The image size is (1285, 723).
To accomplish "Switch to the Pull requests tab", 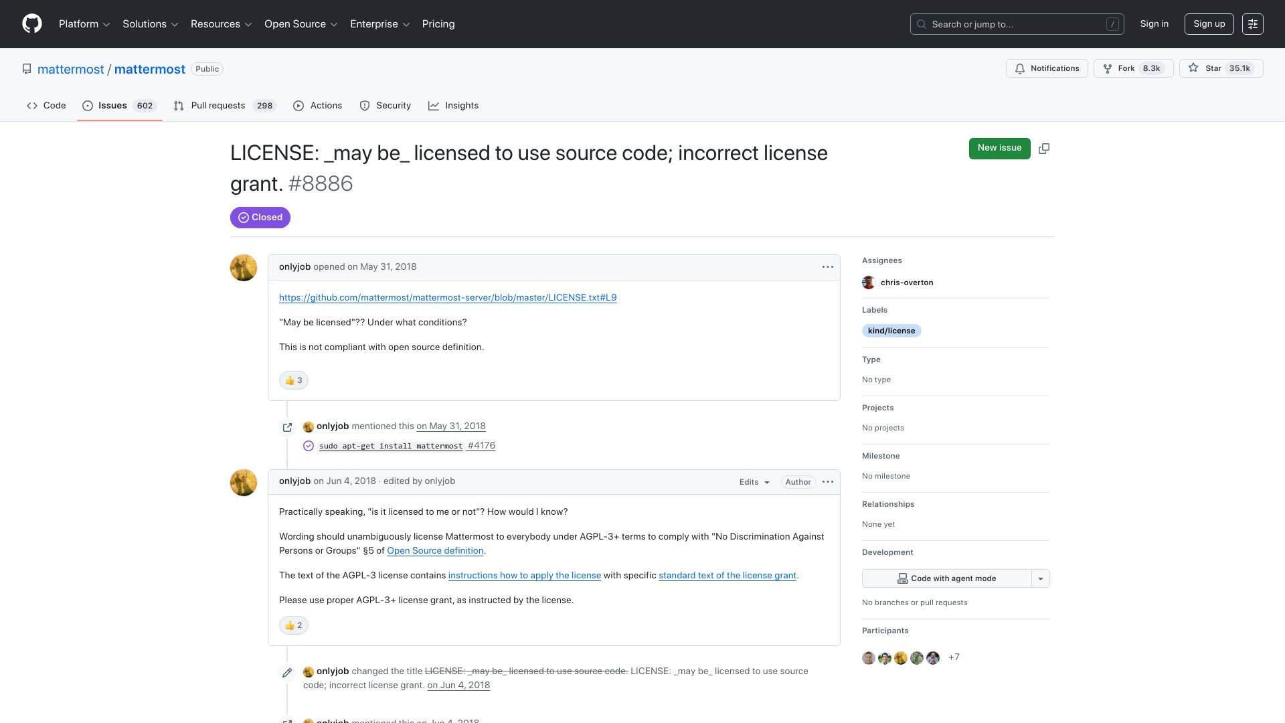I will click(224, 106).
